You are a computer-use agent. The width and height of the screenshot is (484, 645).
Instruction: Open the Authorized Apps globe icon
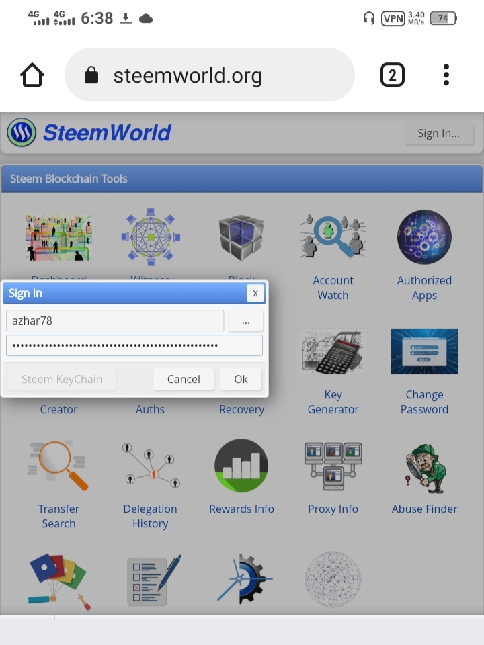tap(424, 237)
